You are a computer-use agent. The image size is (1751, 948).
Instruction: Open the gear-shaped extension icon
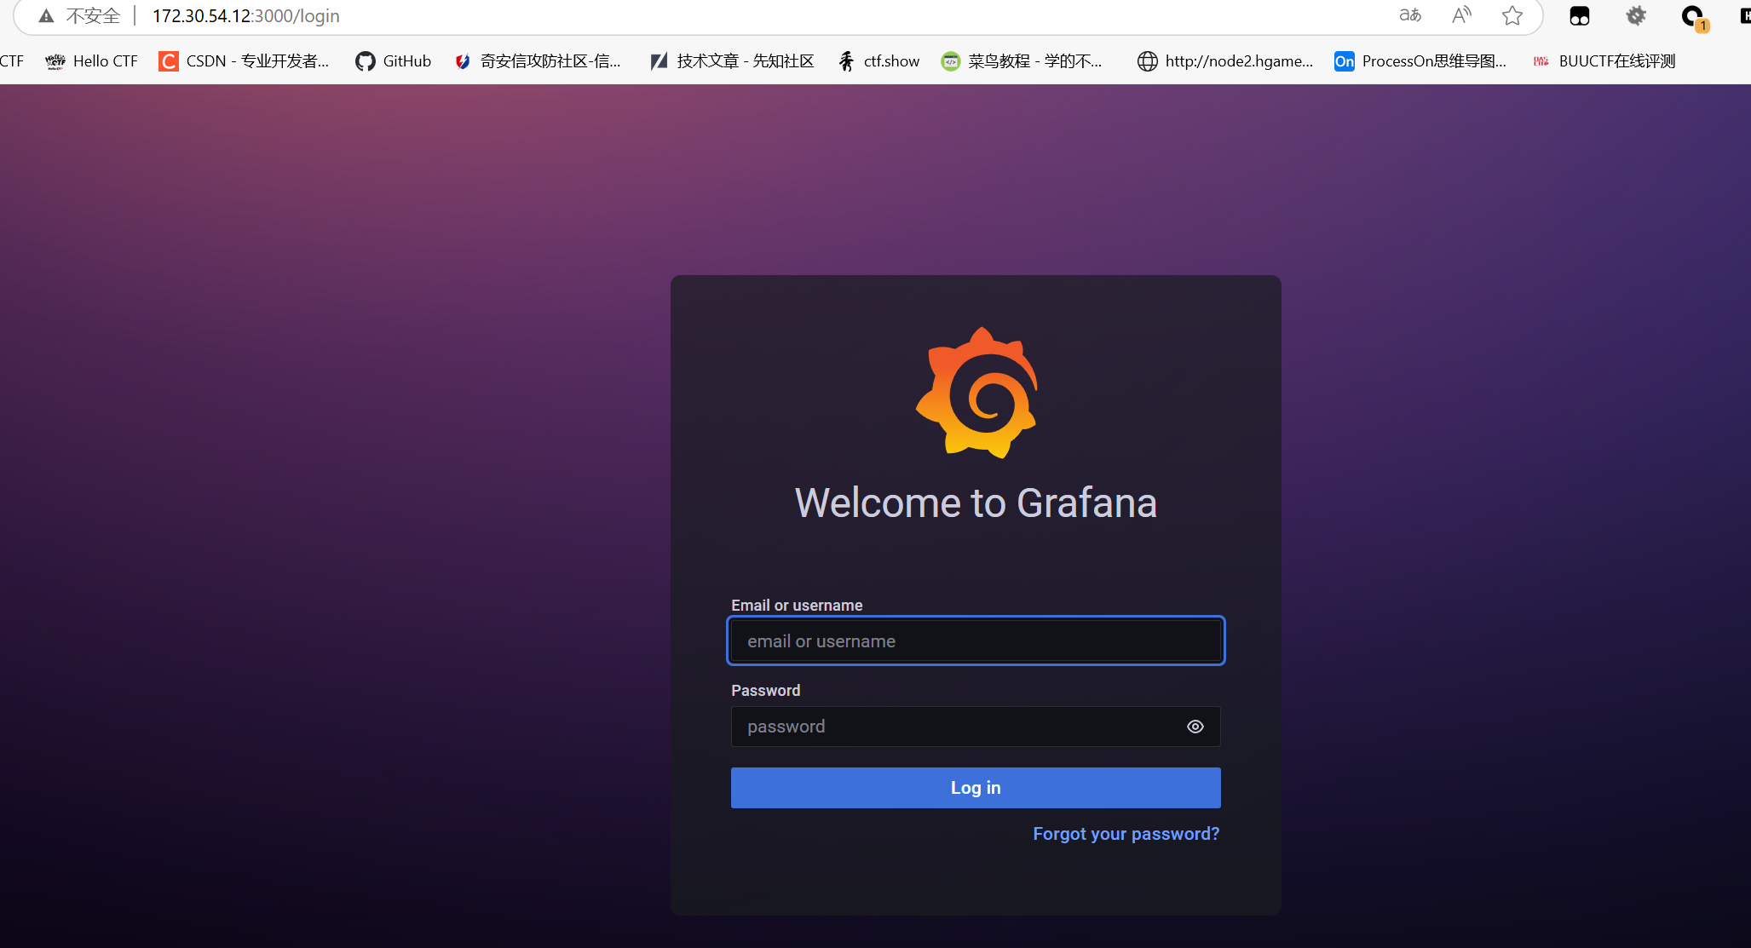pos(1636,15)
